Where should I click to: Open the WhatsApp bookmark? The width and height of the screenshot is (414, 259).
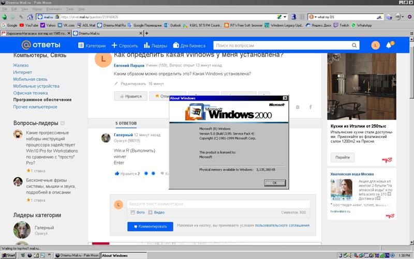click(x=362, y=25)
